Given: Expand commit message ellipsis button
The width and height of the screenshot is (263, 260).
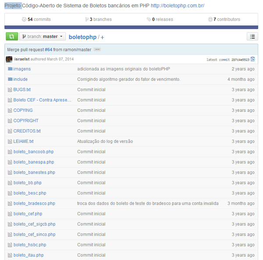Looking at the screenshot, I should tap(97, 50).
